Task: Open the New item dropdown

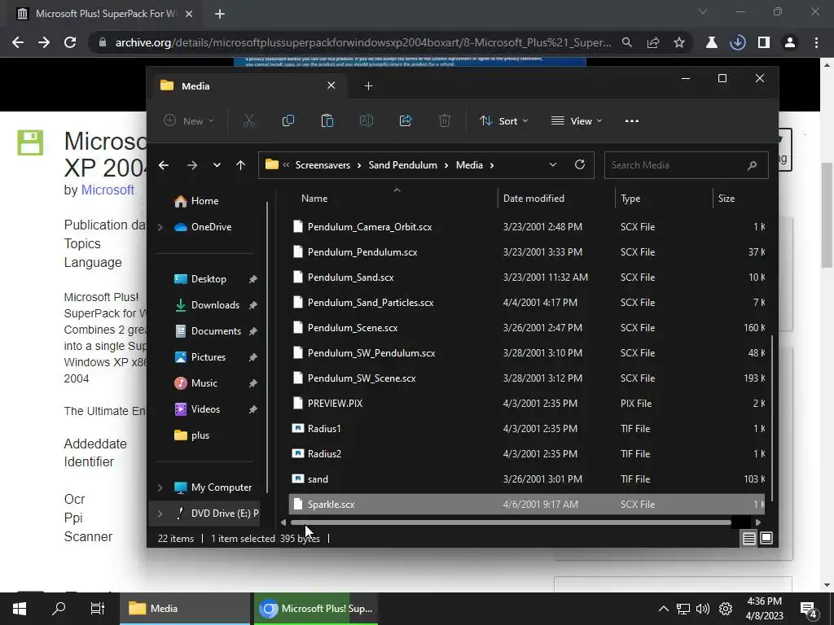Action: 189,120
